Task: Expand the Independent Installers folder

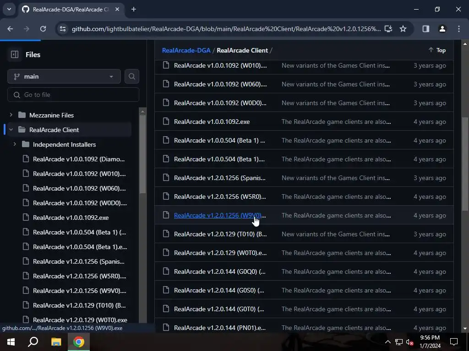Action: coord(15,144)
